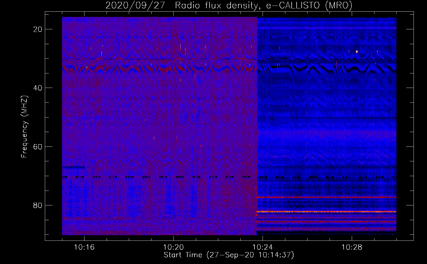Click the 60 MHz frequency tick label

coord(38,147)
